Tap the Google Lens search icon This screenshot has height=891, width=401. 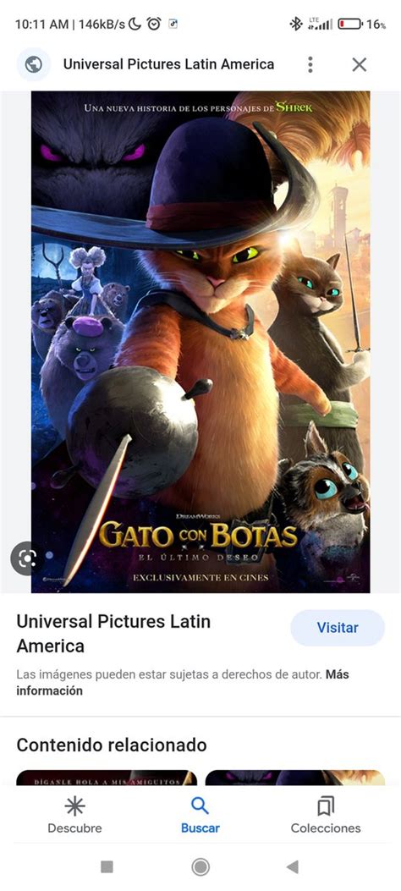click(x=25, y=559)
